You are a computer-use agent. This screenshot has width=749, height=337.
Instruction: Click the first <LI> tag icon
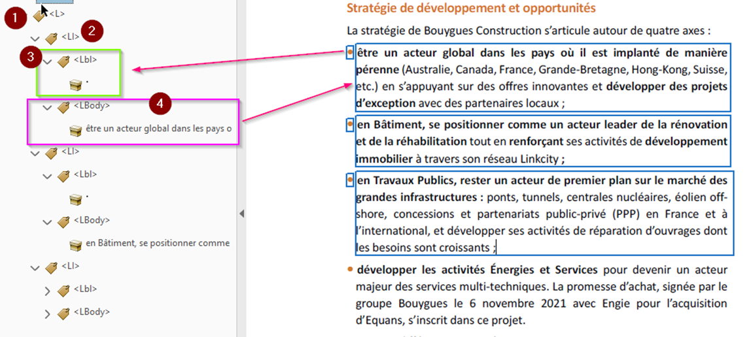click(x=52, y=38)
